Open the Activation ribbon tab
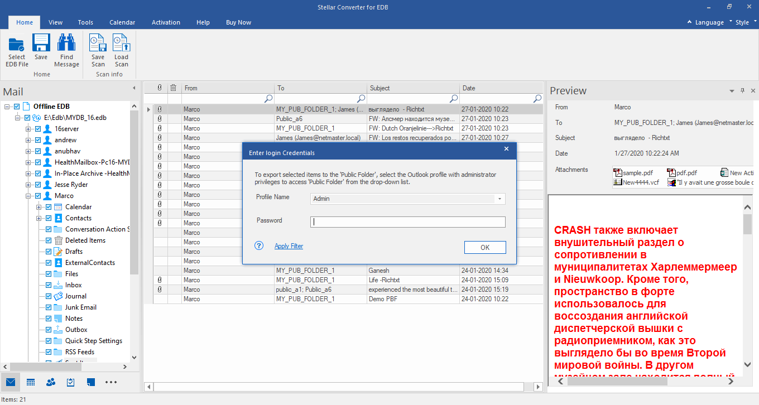Screen dimensions: 759x405 point(166,22)
